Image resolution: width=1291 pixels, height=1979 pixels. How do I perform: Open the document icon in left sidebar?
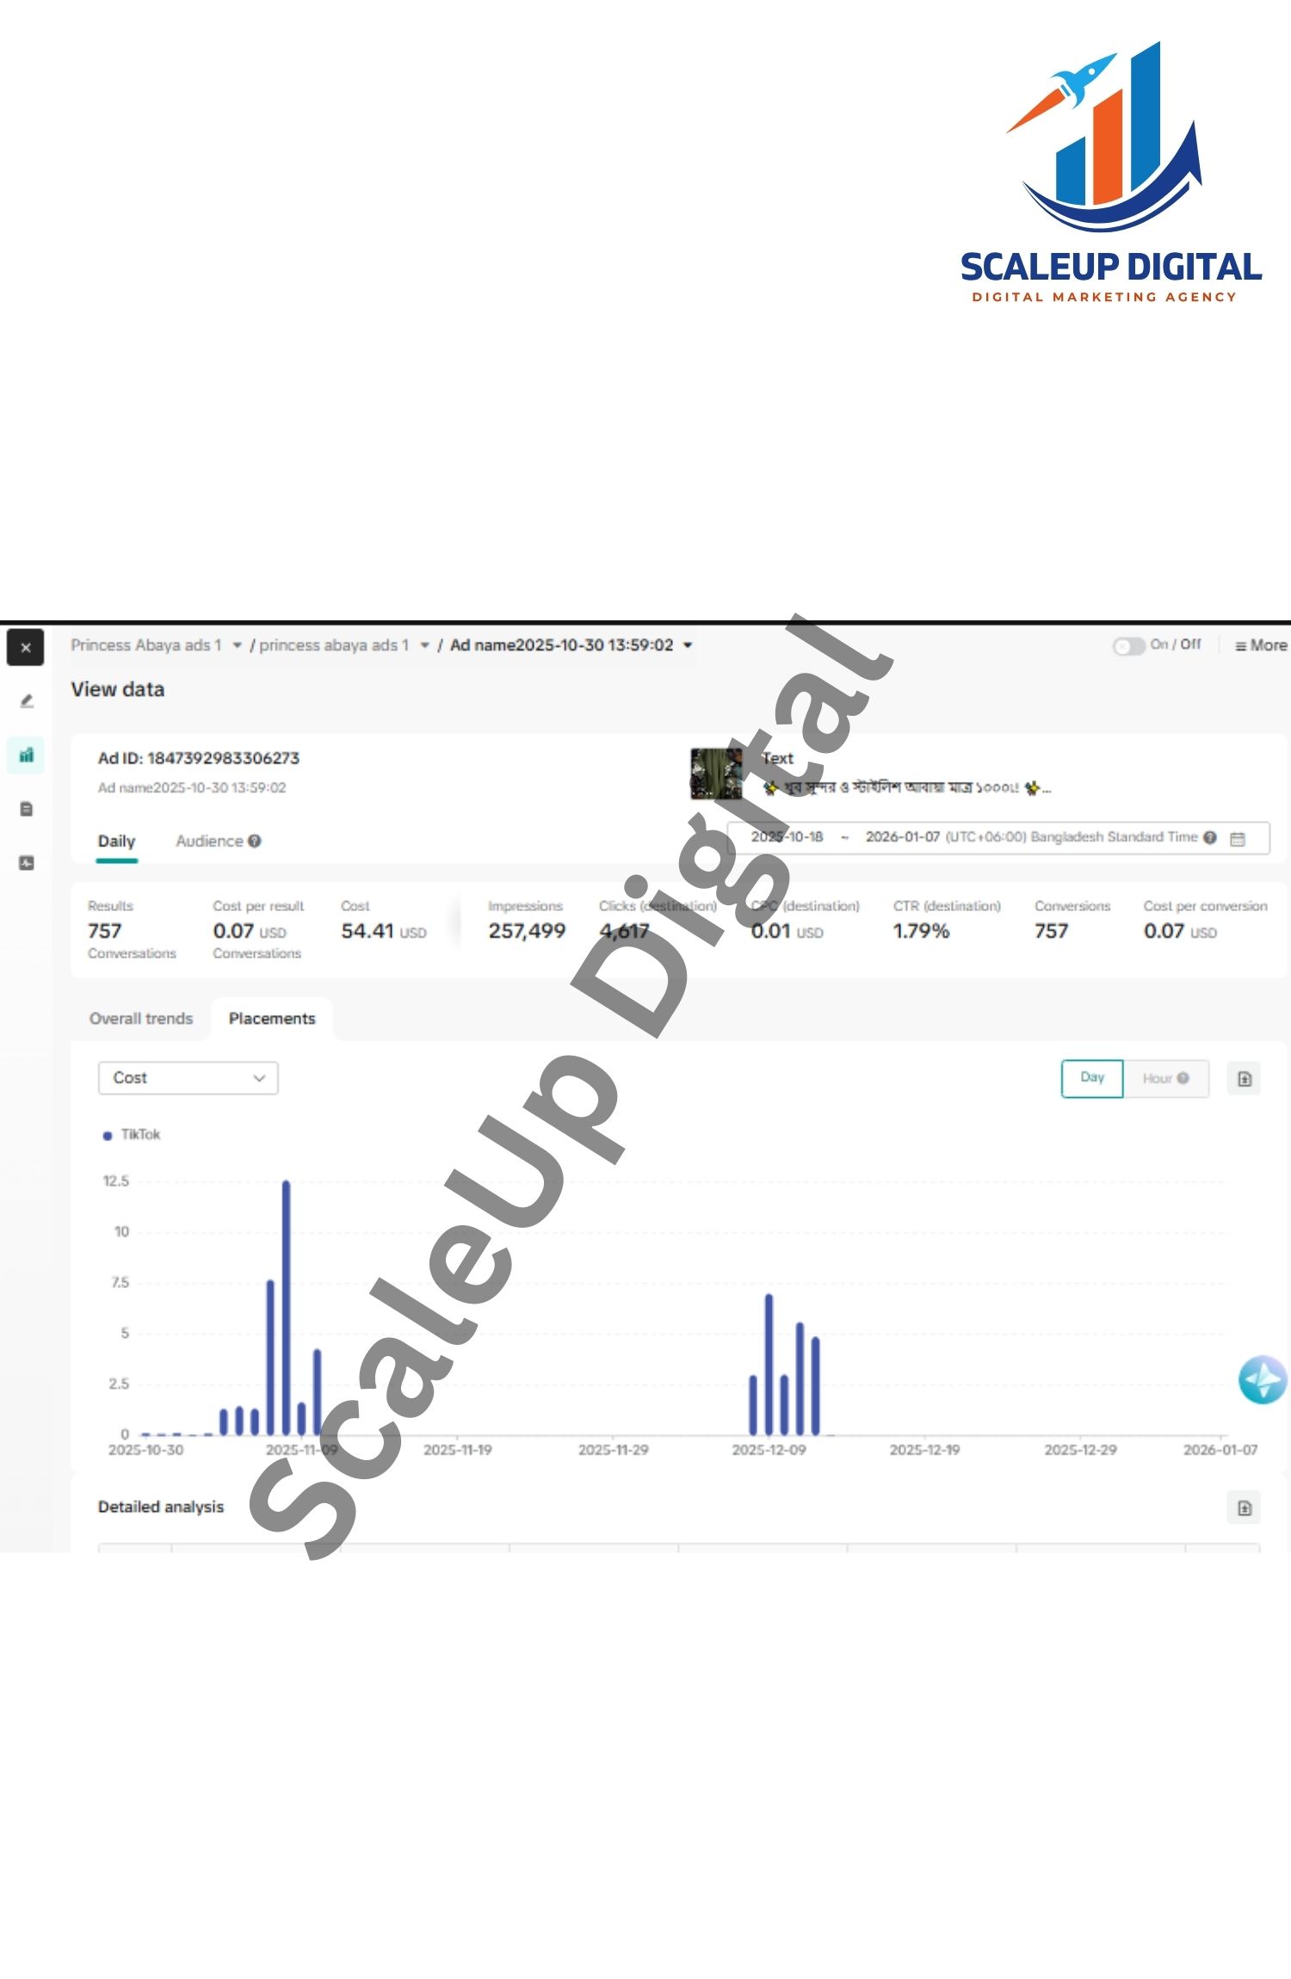coord(27,809)
